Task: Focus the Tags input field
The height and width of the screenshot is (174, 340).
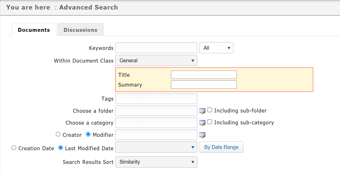Action: (156, 99)
